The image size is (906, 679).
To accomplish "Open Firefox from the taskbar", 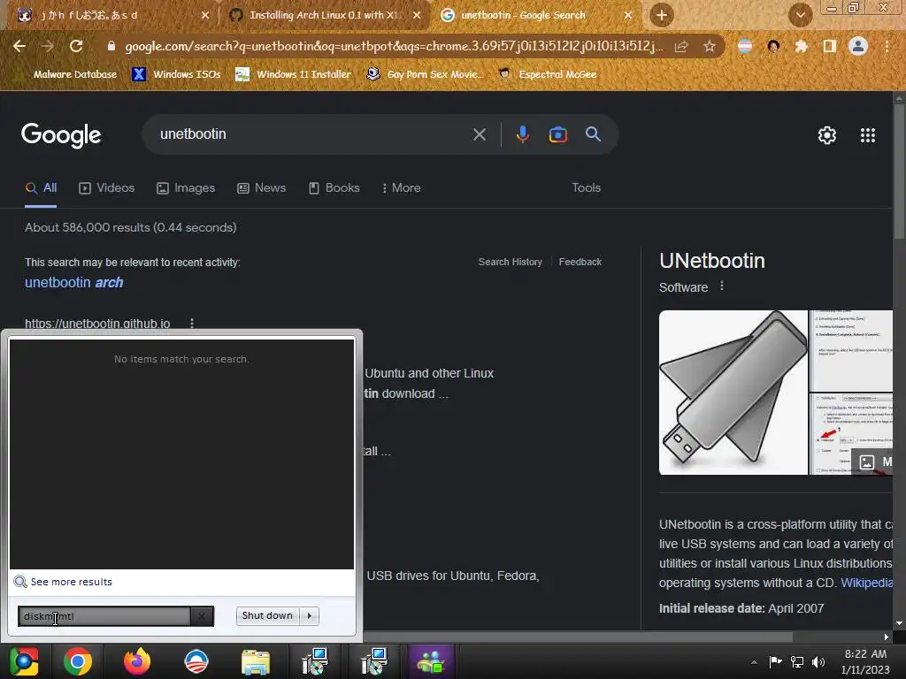I will pos(137,661).
